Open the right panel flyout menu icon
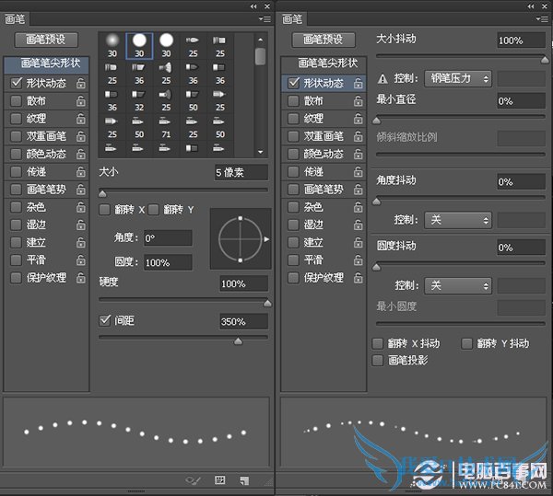Screen dimensions: 553x496 [542, 18]
